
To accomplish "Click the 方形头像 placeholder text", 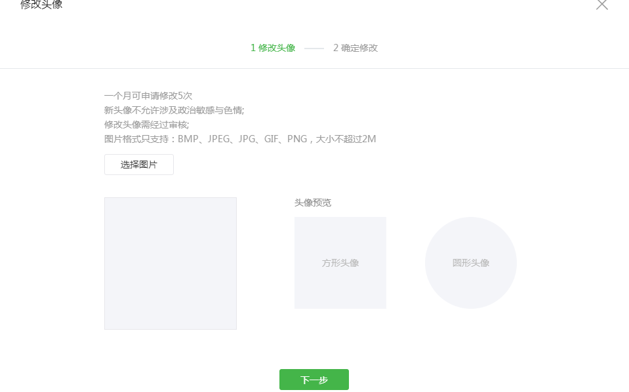I will tap(340, 263).
